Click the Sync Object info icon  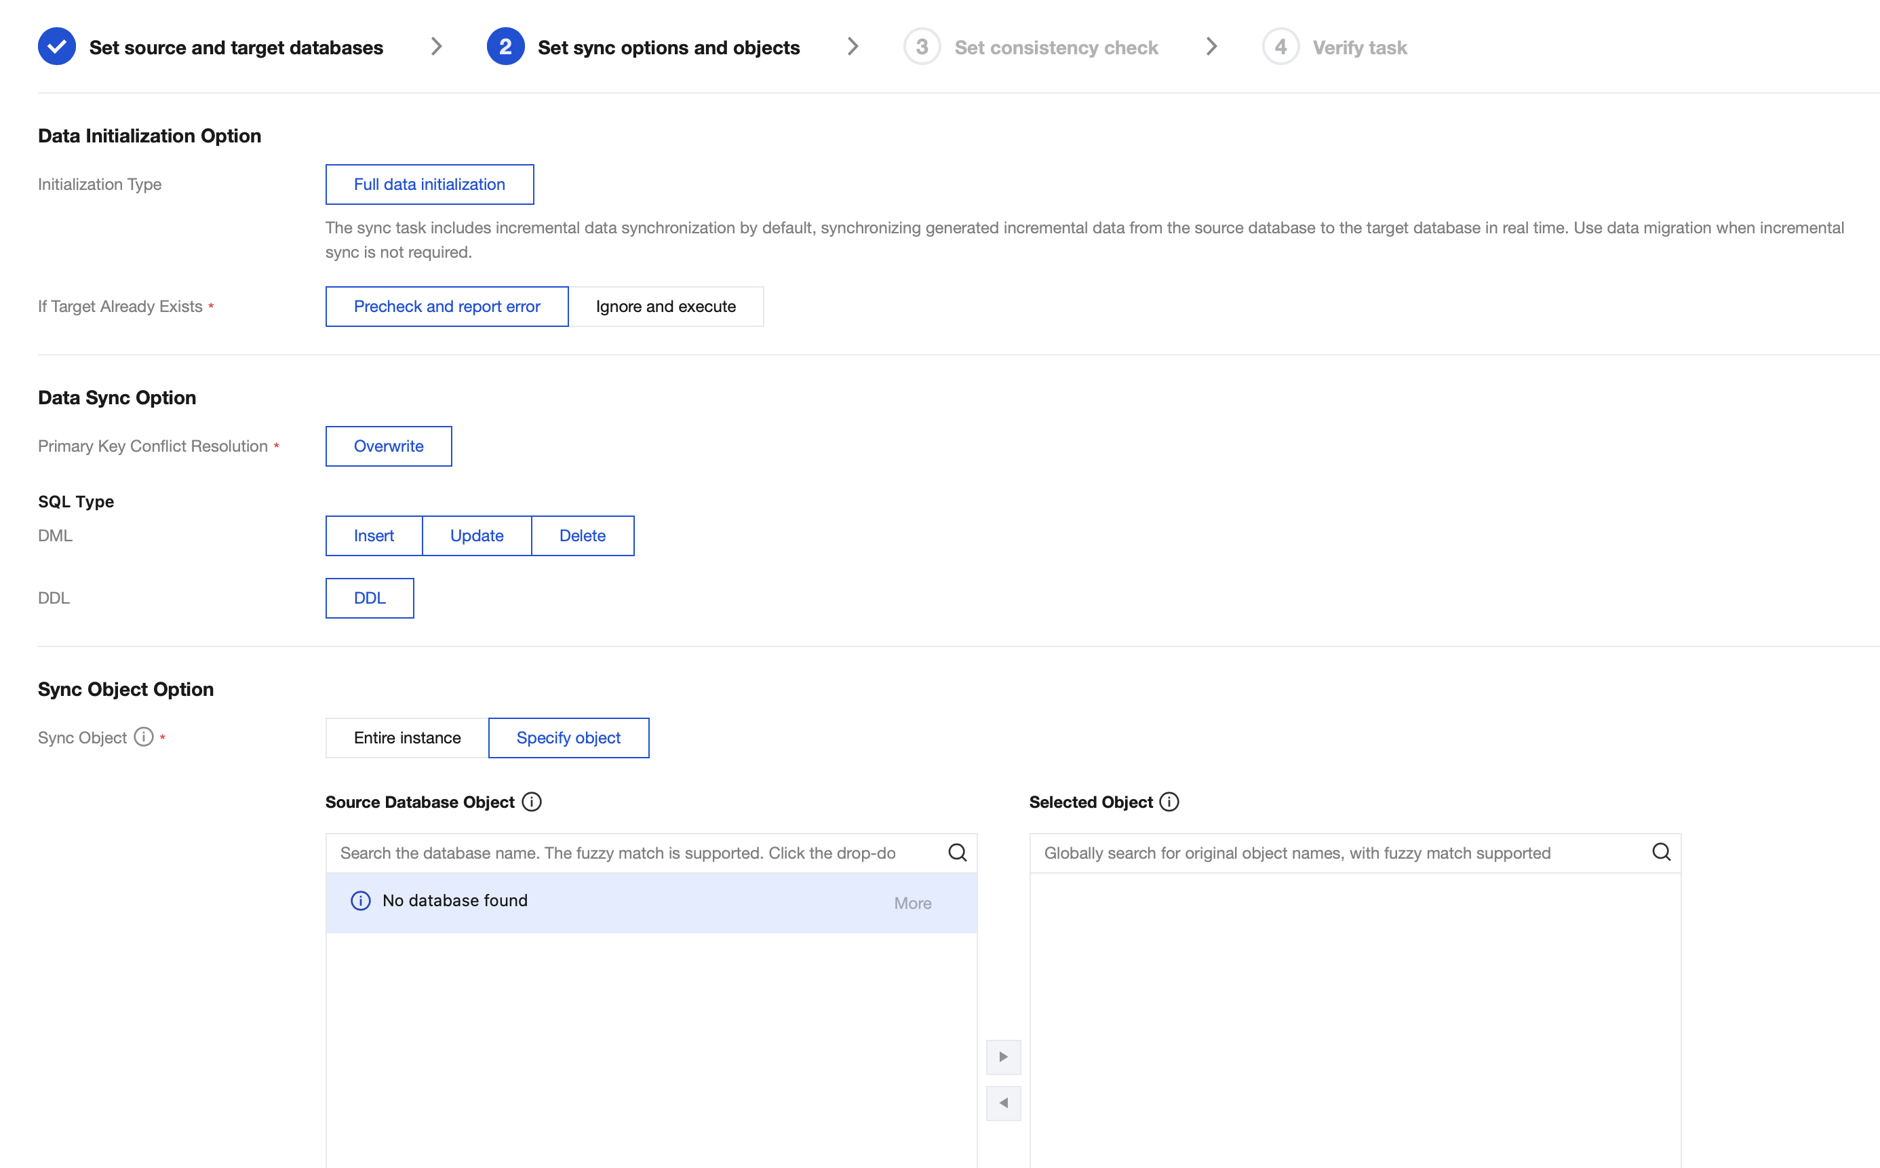click(x=144, y=737)
